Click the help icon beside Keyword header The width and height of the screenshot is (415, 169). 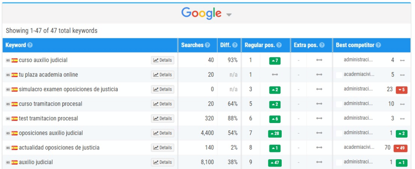point(30,45)
